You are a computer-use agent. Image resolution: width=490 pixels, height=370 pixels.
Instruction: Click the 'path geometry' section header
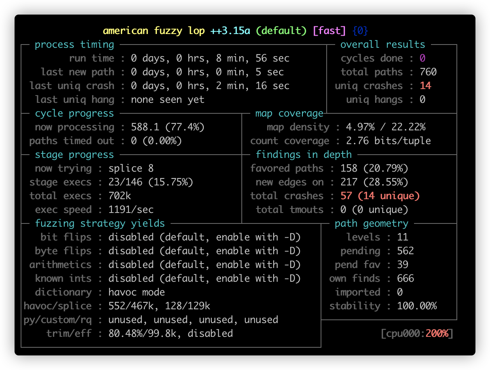pos(372,223)
